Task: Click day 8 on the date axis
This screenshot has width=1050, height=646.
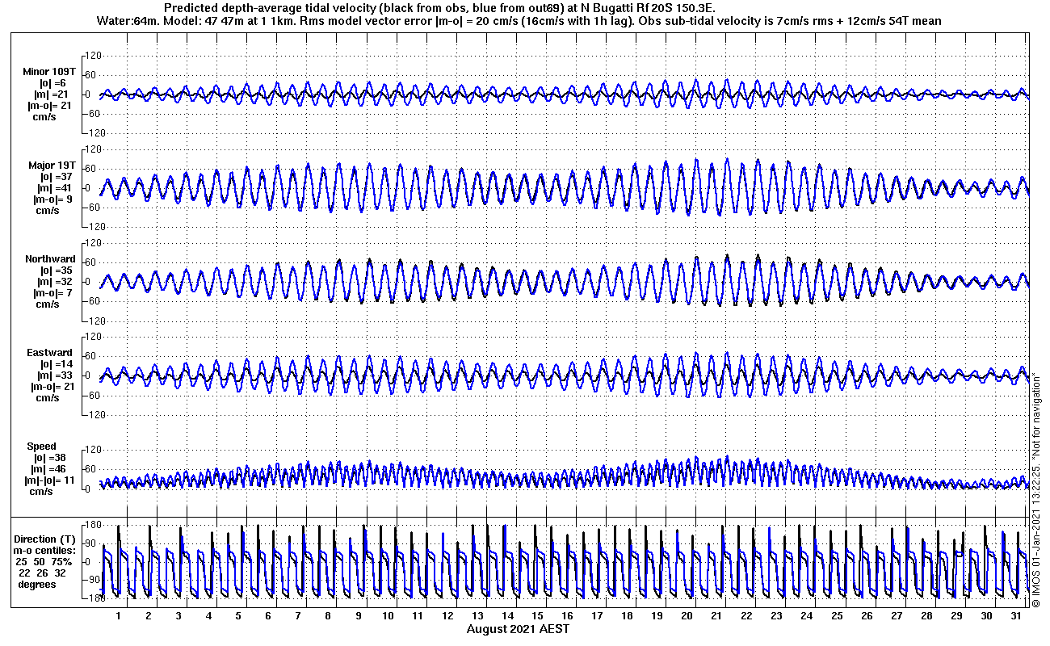Action: [328, 616]
